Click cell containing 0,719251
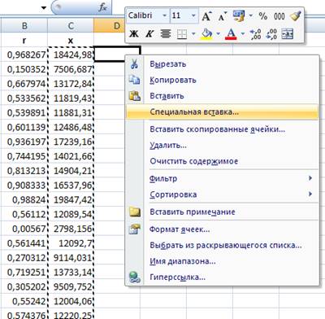 (x=24, y=272)
